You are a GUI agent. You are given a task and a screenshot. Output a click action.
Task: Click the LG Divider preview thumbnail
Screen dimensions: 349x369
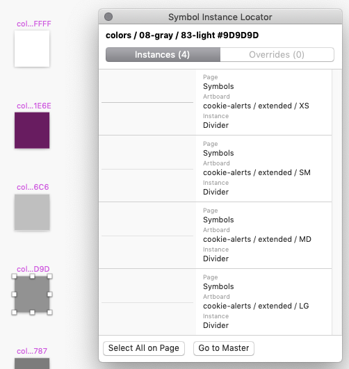(x=147, y=302)
